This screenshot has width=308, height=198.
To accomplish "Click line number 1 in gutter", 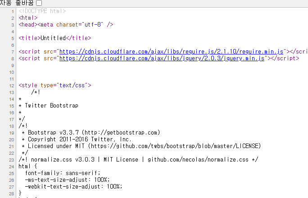I will tap(13, 12).
